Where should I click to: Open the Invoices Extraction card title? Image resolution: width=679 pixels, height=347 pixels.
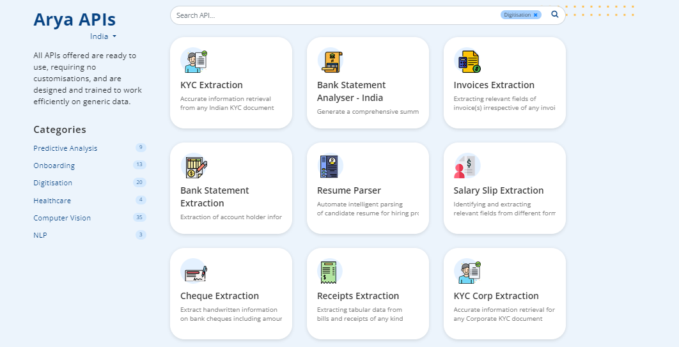tap(494, 85)
